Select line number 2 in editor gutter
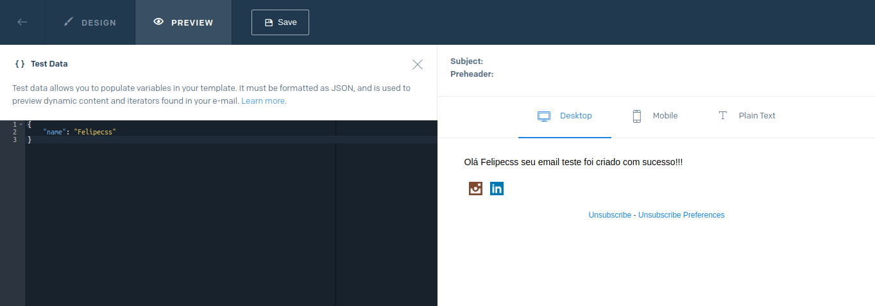 pos(14,132)
